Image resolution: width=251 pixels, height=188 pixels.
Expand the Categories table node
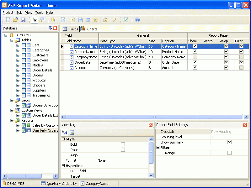point(18,50)
